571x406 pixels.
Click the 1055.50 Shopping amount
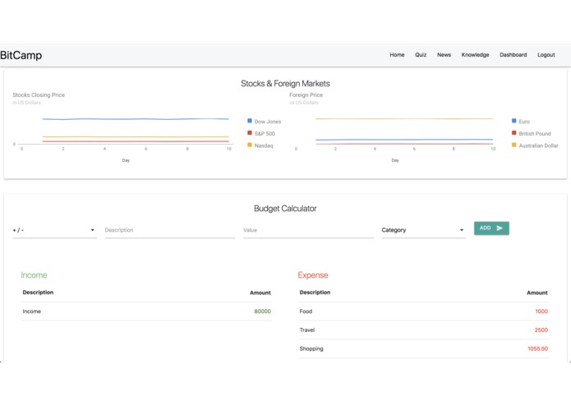pyautogui.click(x=538, y=348)
